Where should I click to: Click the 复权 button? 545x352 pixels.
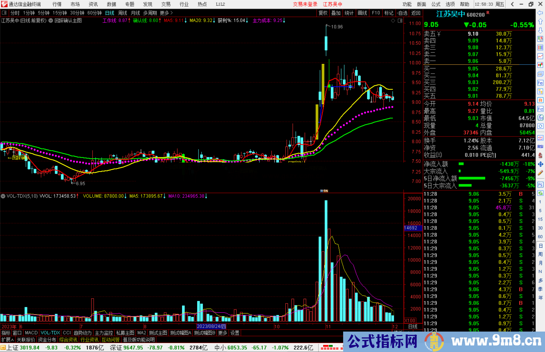click(323, 13)
